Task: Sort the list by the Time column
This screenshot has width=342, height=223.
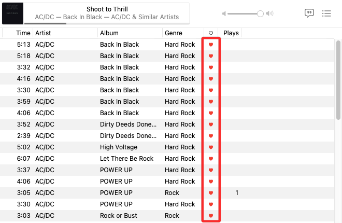Action: [23, 33]
